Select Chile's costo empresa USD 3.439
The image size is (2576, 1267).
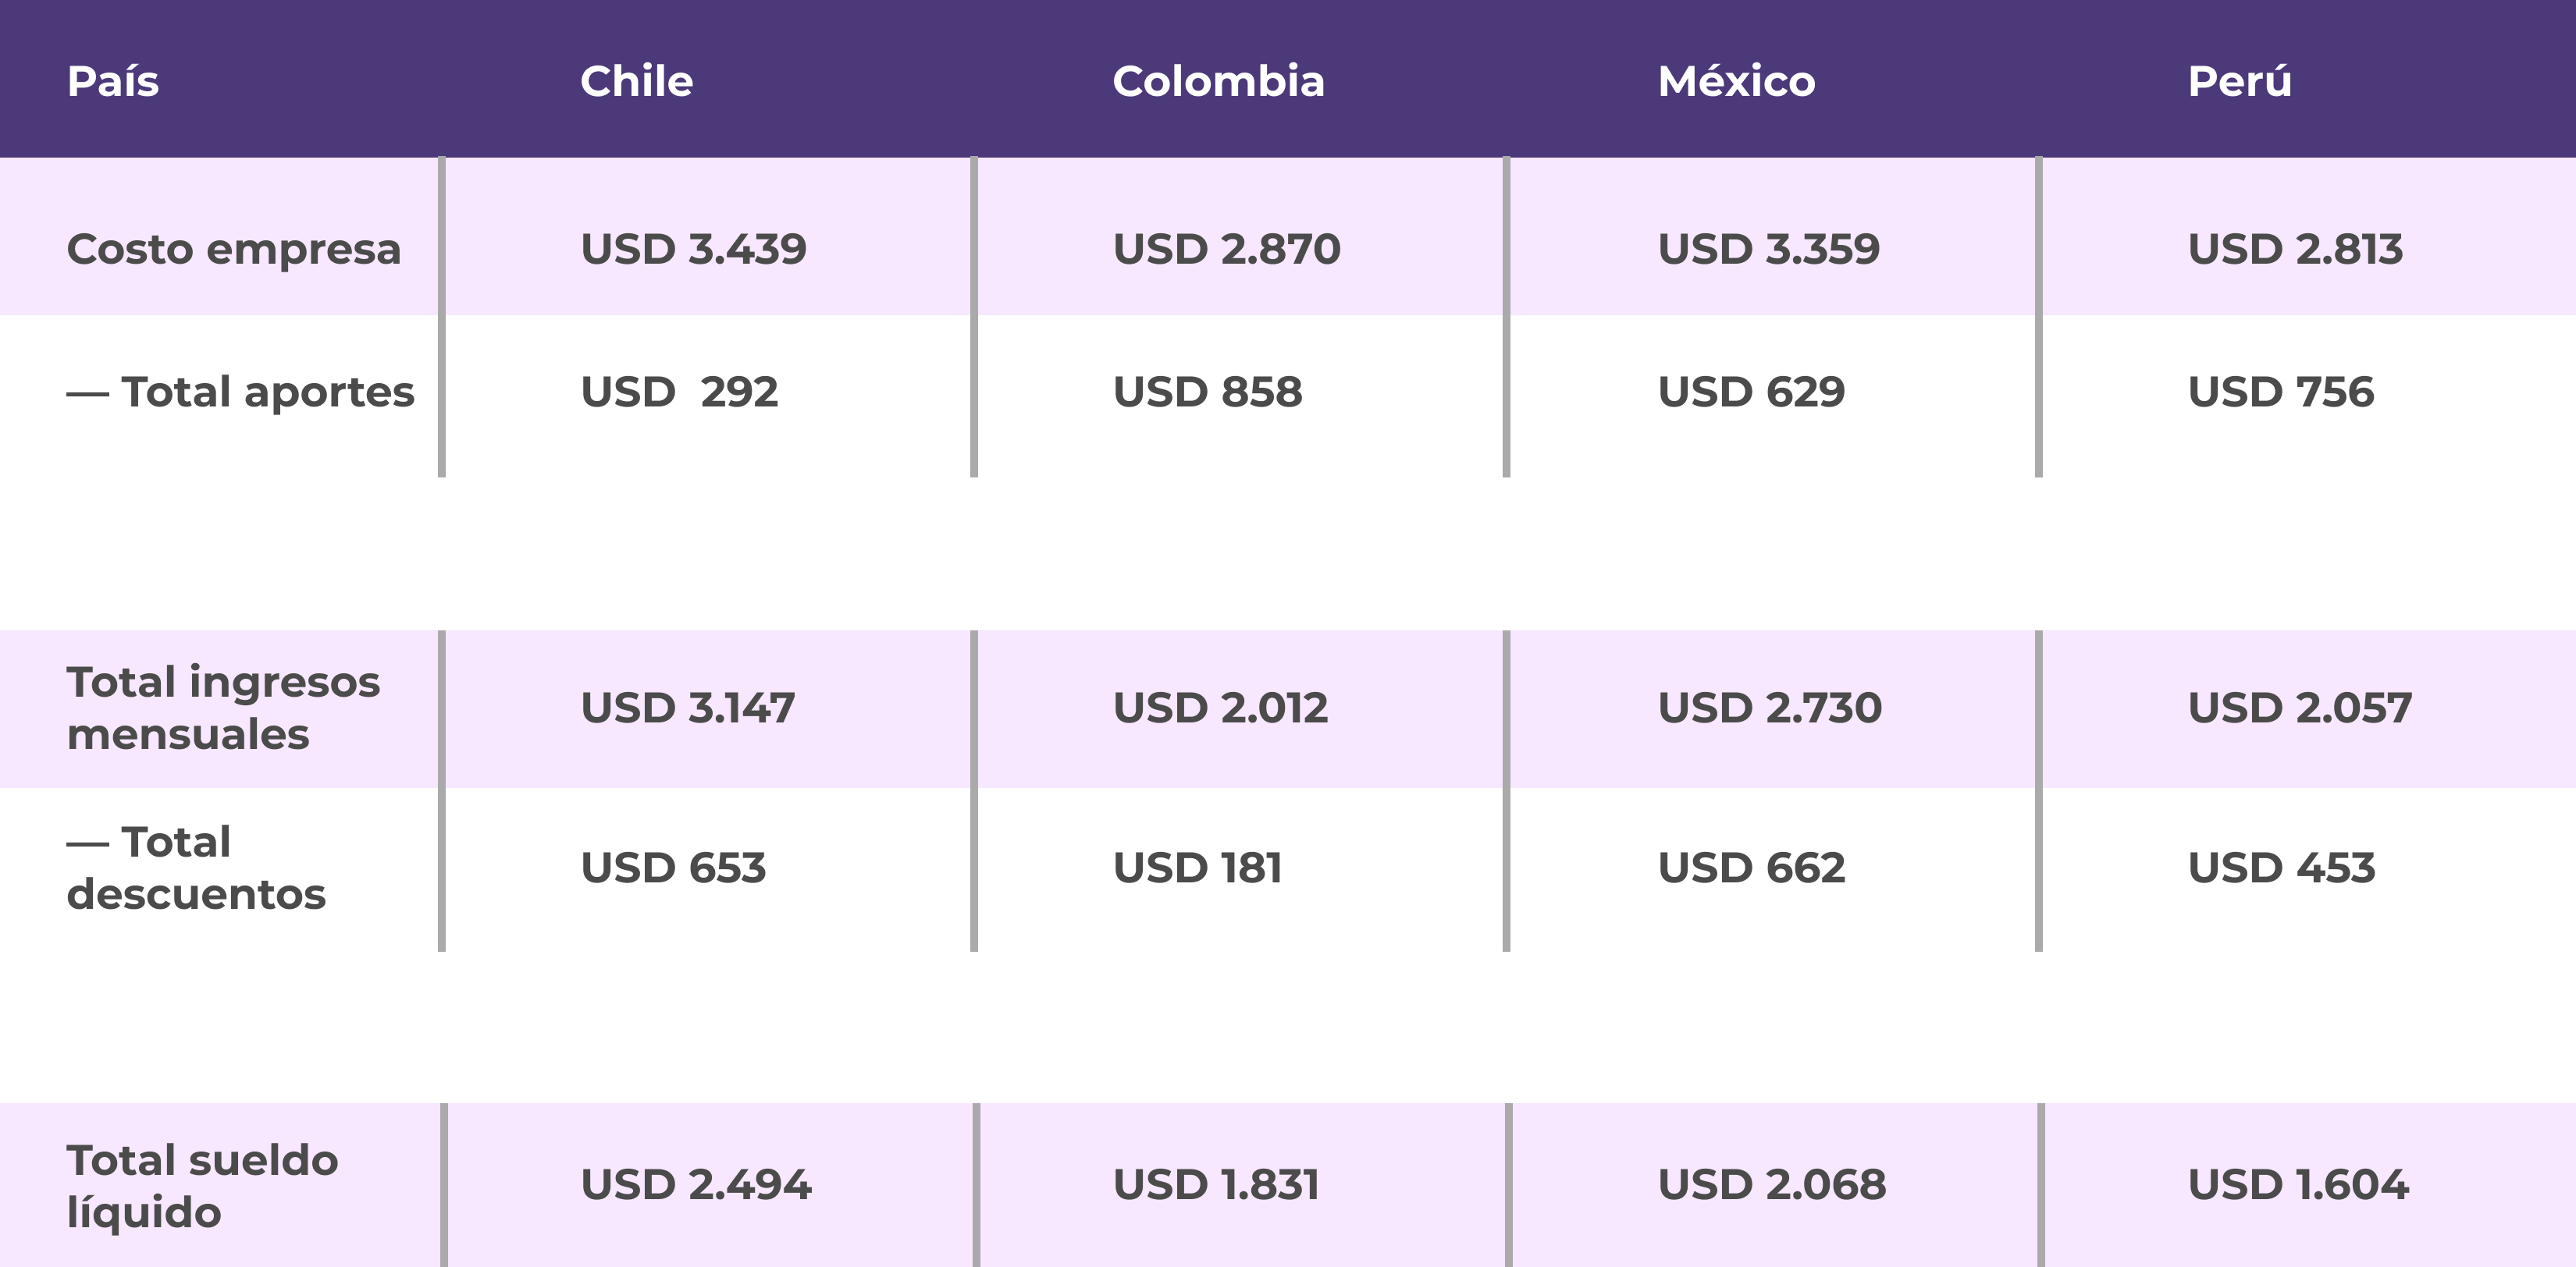[693, 249]
